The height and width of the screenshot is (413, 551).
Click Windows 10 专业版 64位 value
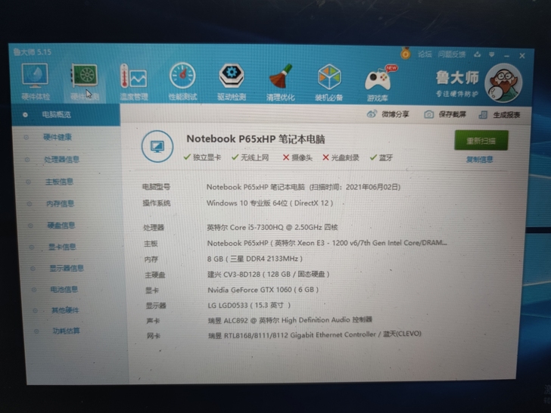point(269,203)
